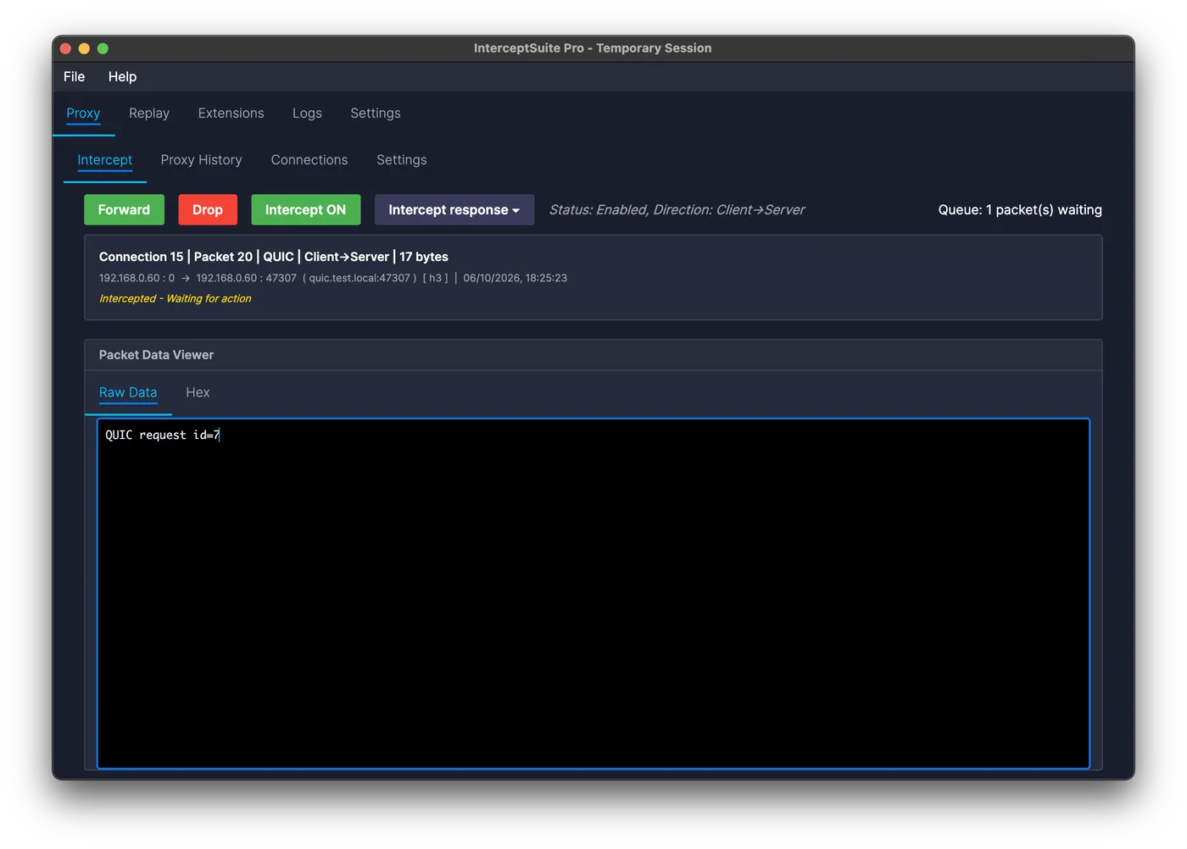Switch to the Hex data view
Image resolution: width=1187 pixels, height=849 pixels.
(198, 393)
